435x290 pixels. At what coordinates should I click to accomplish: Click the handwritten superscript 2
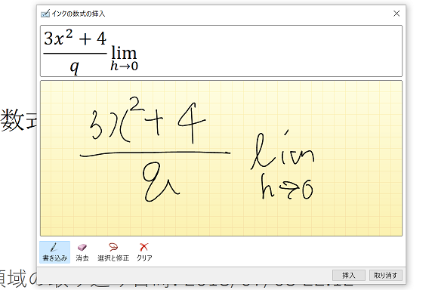click(x=137, y=104)
